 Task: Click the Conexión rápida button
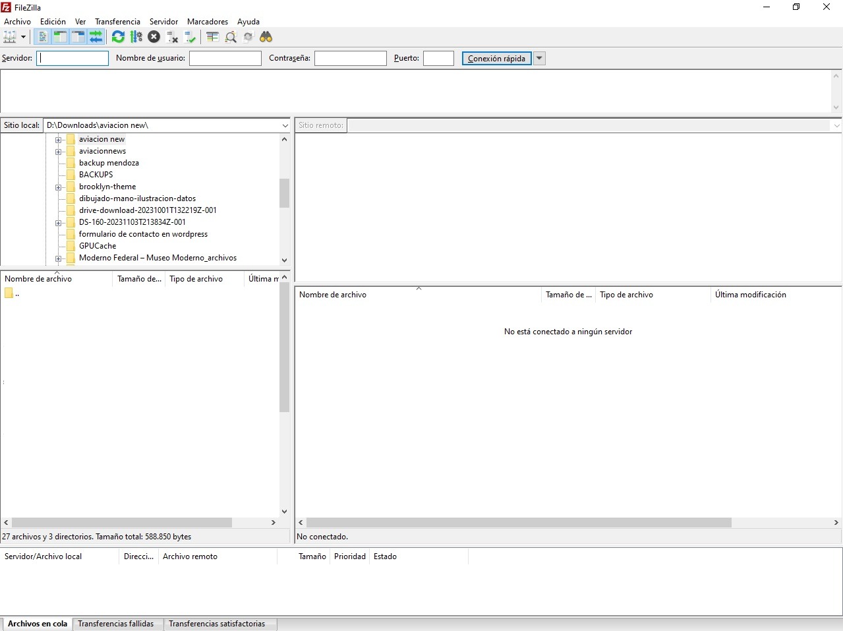496,58
